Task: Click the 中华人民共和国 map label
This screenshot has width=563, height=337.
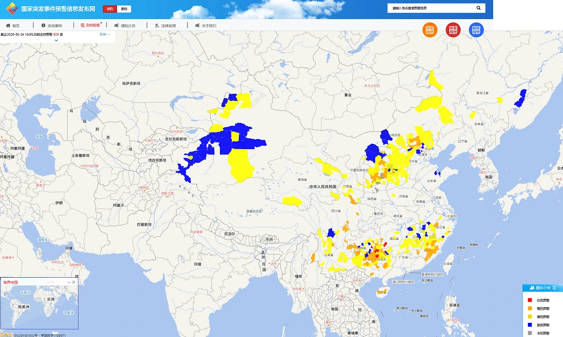Action: pos(322,187)
